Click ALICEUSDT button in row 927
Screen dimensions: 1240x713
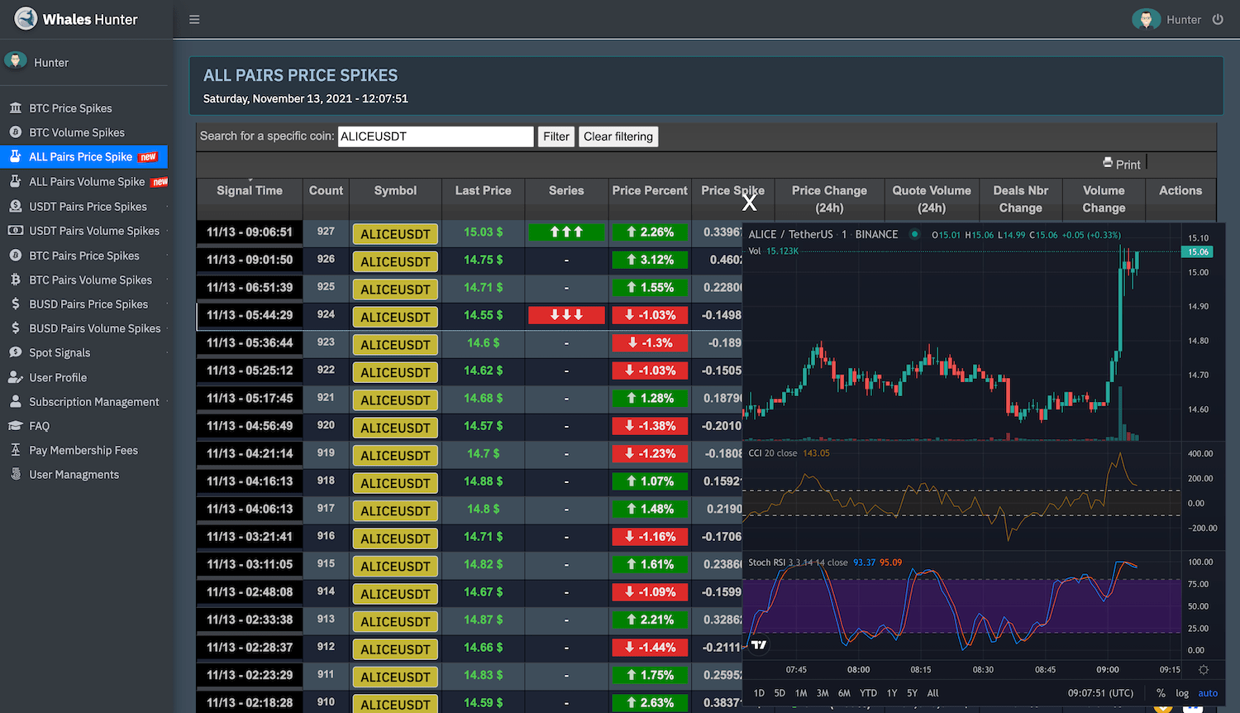(395, 234)
